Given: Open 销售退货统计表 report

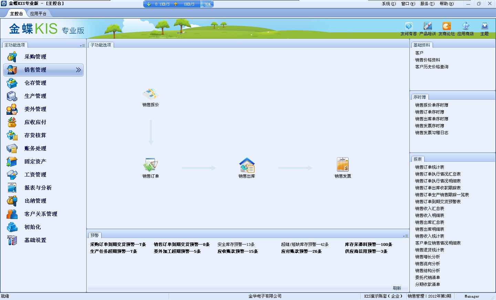Looking at the screenshot, I should coord(430,250).
